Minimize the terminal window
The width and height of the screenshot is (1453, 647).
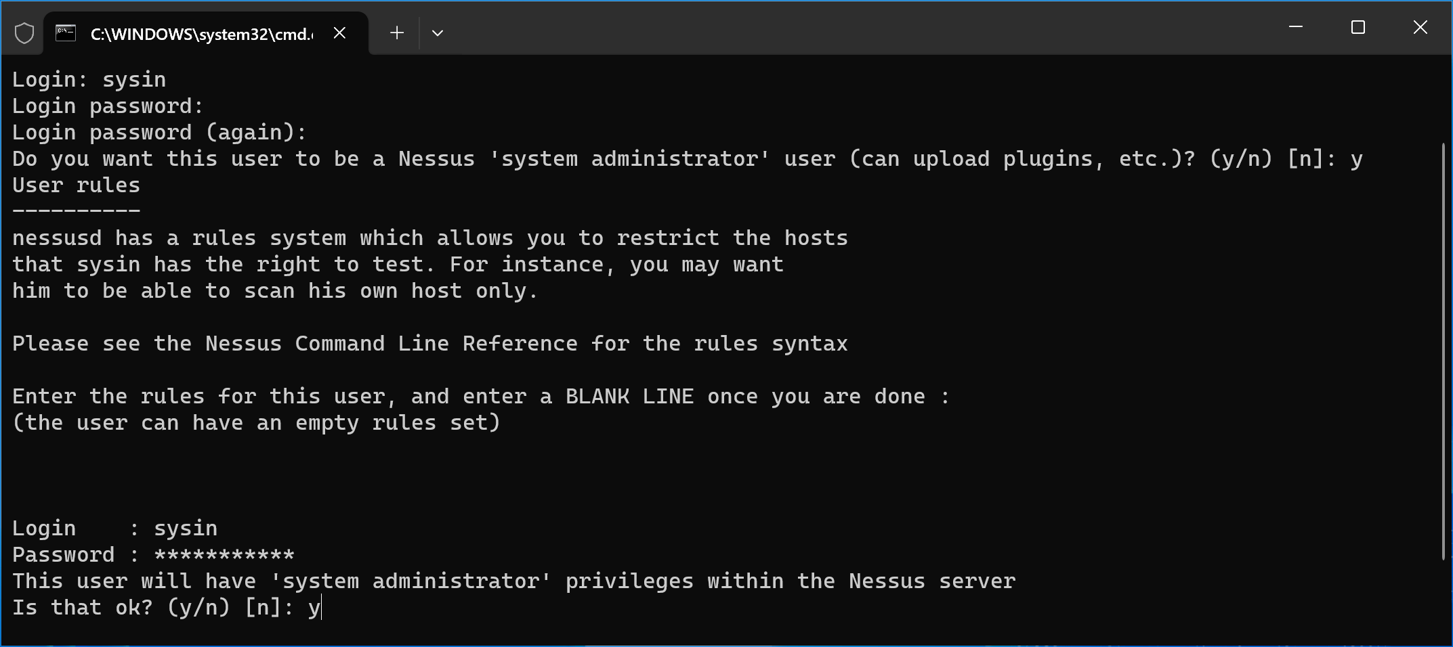(x=1296, y=27)
